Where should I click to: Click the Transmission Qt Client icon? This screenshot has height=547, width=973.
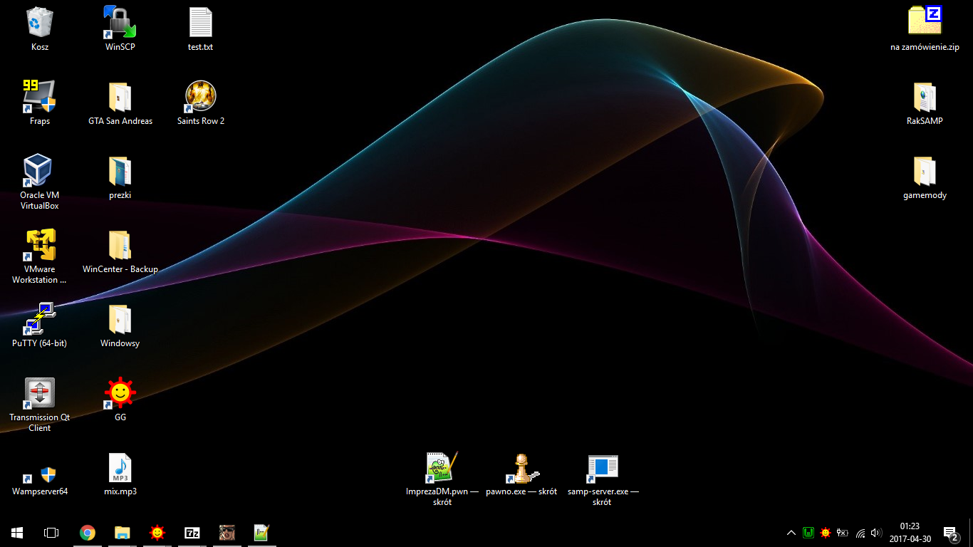coord(39,393)
